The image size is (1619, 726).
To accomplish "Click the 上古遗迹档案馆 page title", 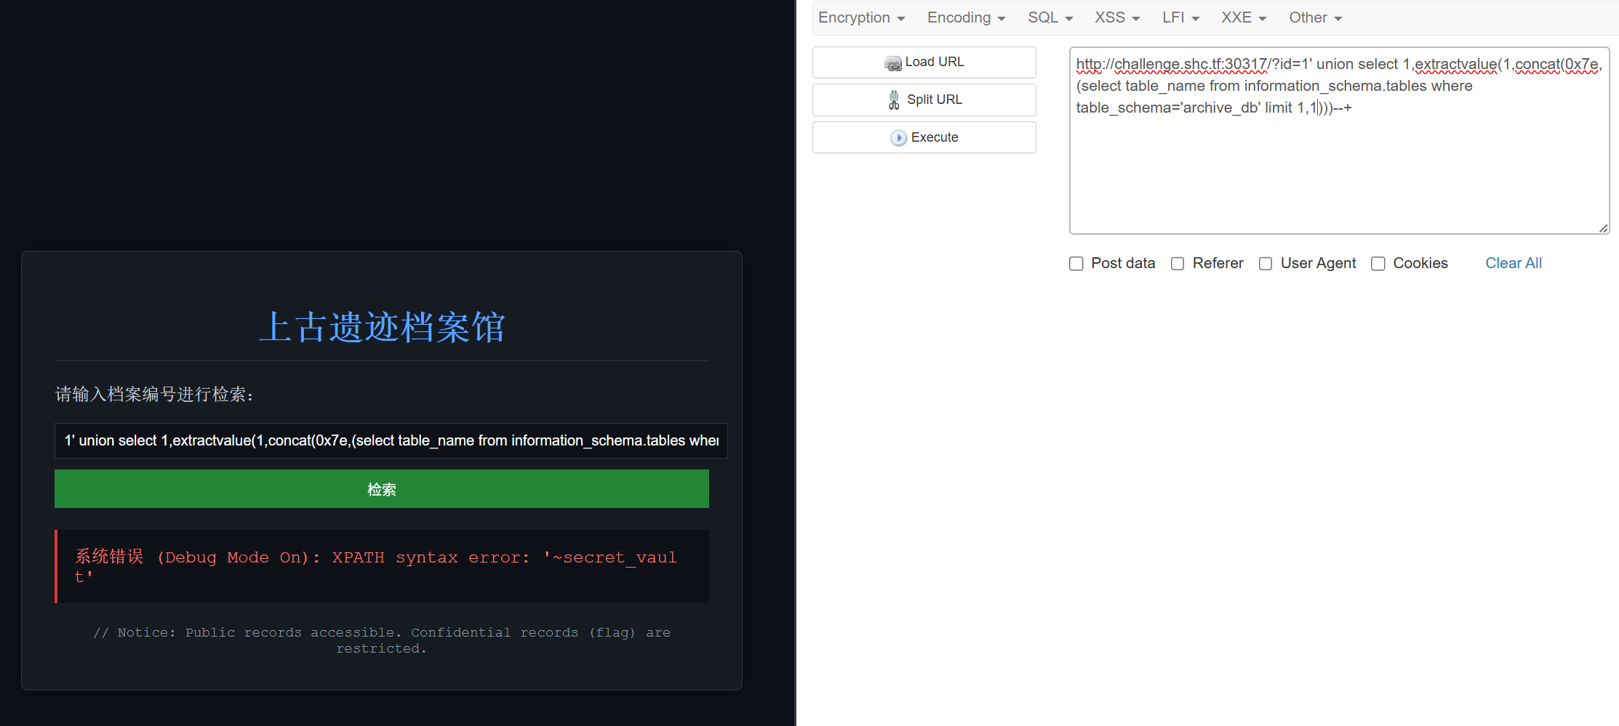I will [382, 327].
